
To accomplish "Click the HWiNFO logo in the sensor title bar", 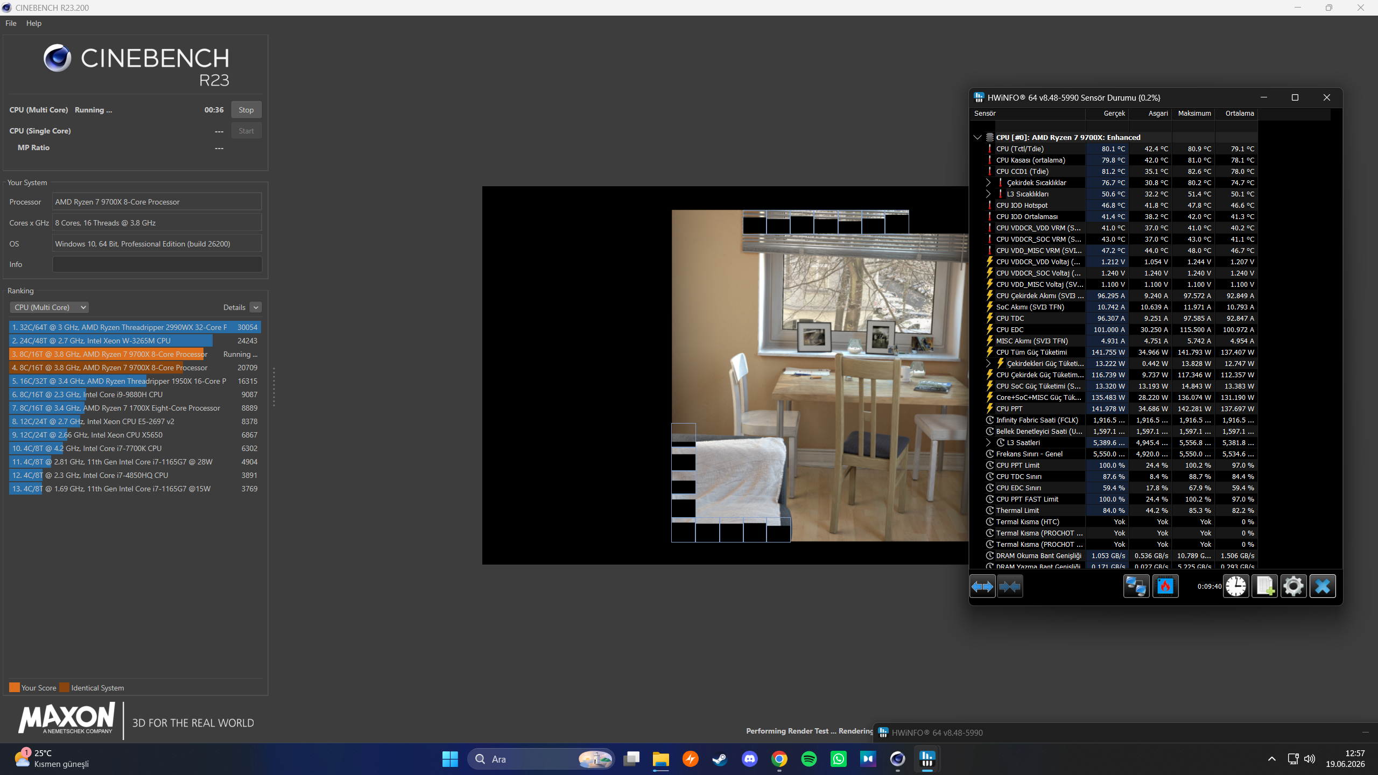I will pyautogui.click(x=979, y=97).
